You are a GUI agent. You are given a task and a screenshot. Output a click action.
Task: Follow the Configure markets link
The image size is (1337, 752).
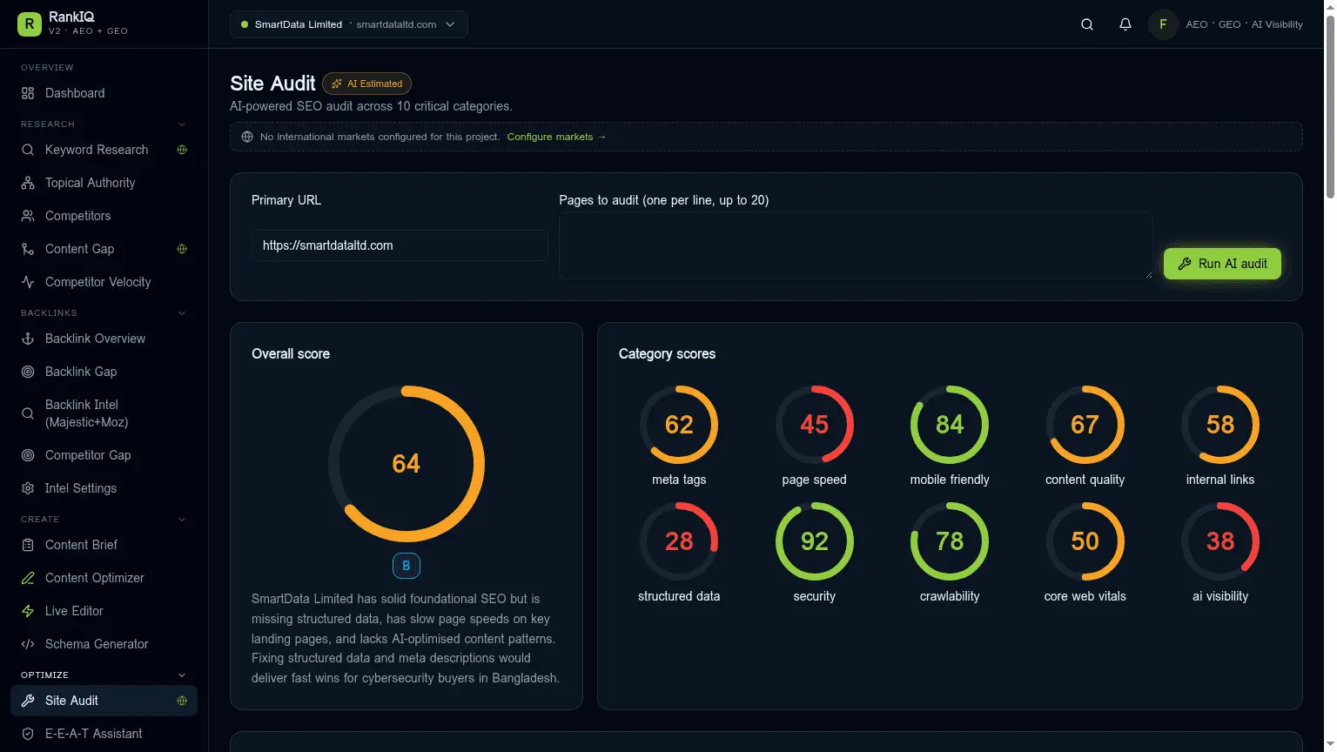click(556, 137)
